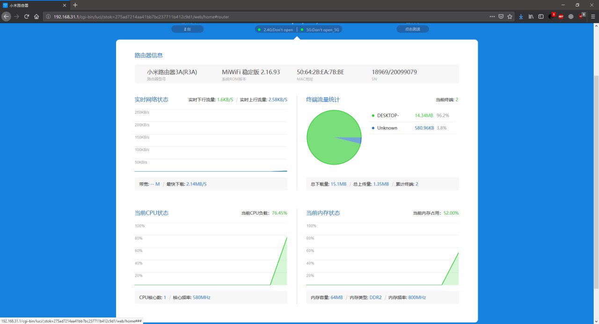Click the memory capacity 64MB value
The image size is (599, 324).
pos(336,297)
